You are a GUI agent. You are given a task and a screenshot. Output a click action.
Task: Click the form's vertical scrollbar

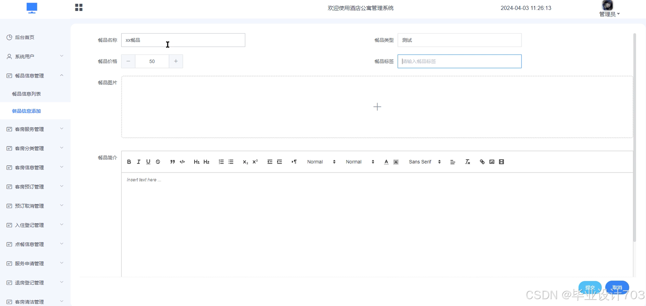[x=634, y=138]
